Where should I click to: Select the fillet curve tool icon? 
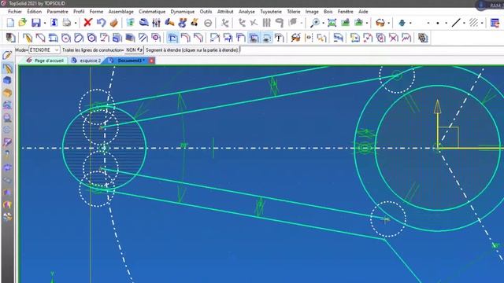(186, 38)
